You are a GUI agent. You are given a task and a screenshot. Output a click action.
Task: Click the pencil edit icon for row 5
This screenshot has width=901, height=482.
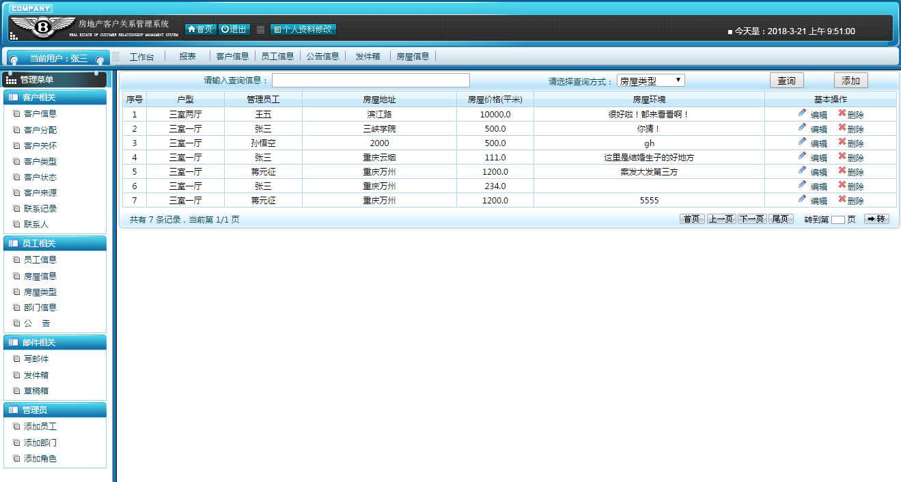(x=802, y=171)
